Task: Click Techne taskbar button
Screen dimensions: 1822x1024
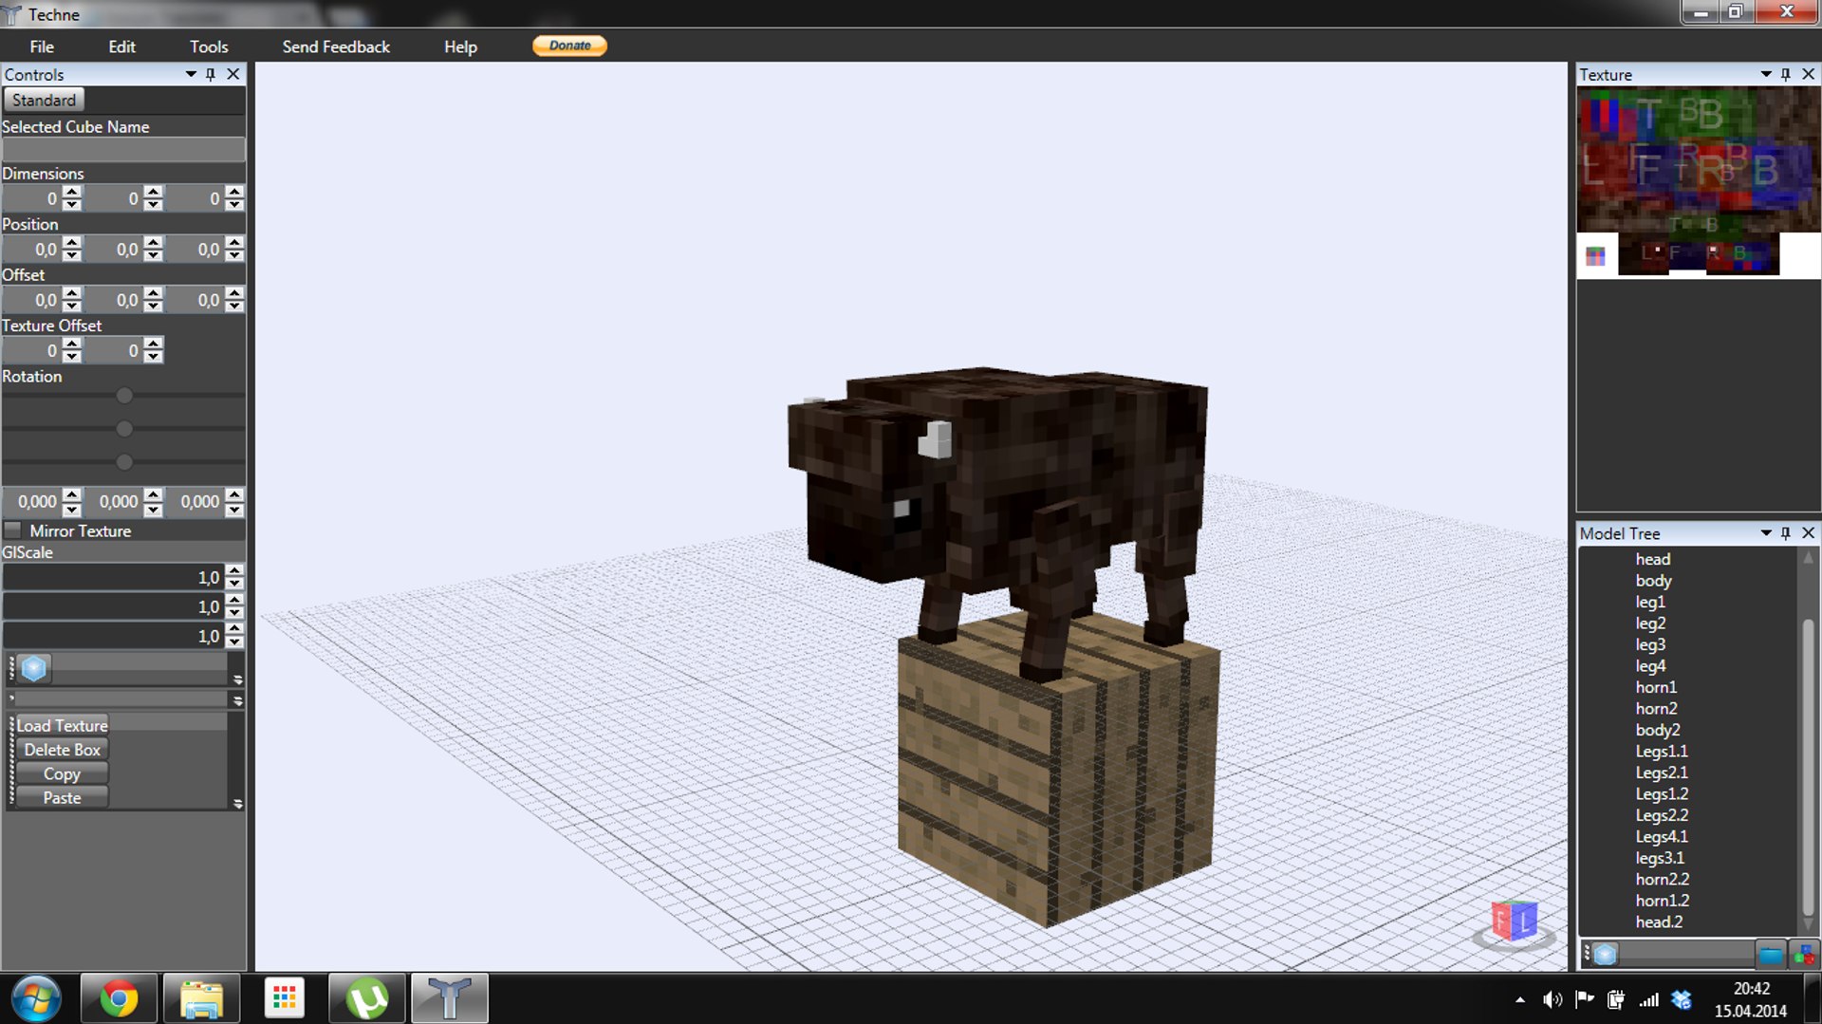Action: (450, 998)
